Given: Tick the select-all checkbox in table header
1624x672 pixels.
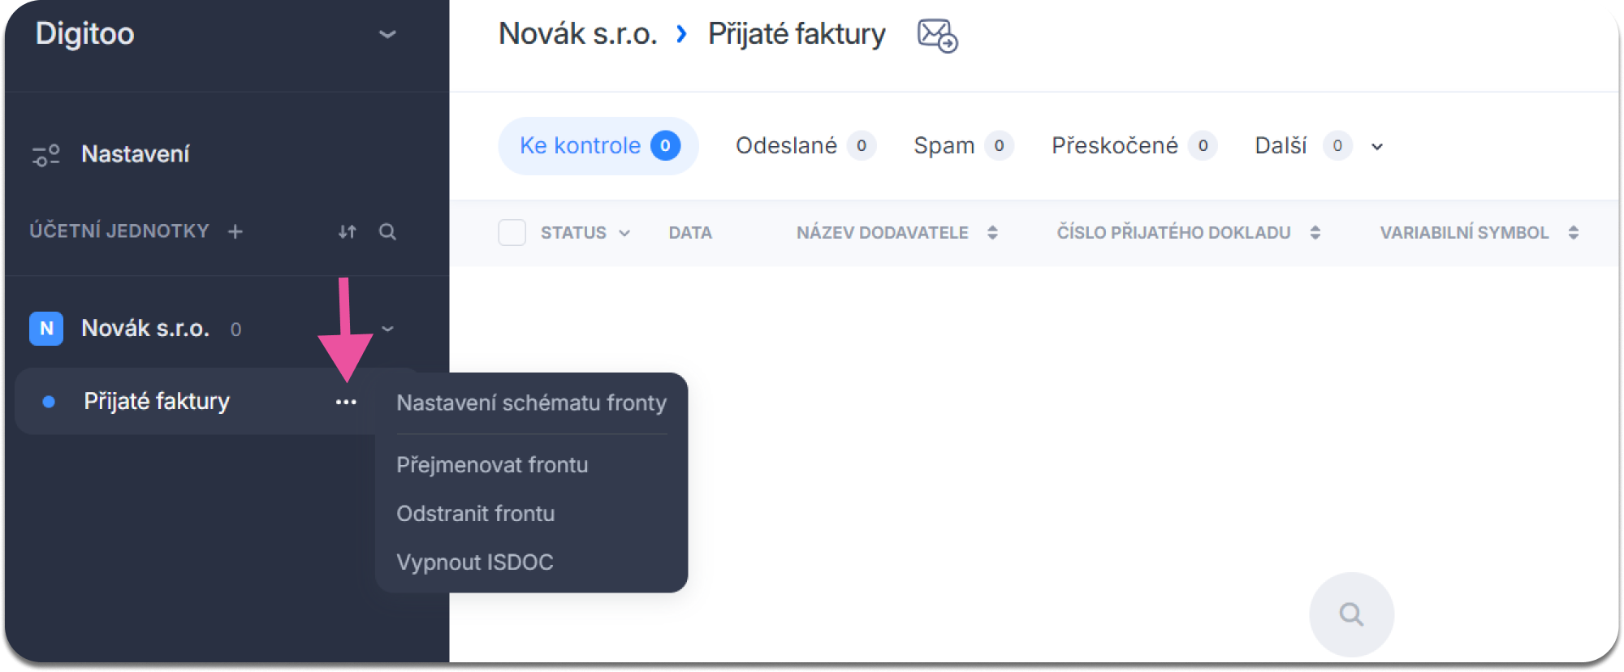Looking at the screenshot, I should click(512, 233).
